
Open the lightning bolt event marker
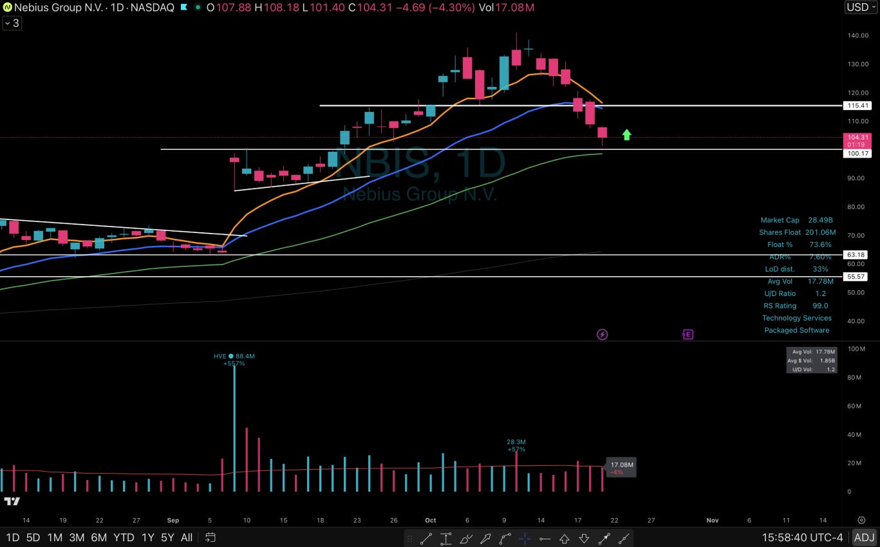[x=602, y=335]
